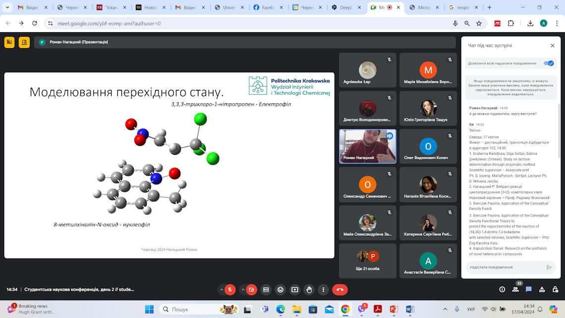Screen dimensions: 565x318
Task: Open the extensions puzzle icon
Action: (x=510, y=23)
